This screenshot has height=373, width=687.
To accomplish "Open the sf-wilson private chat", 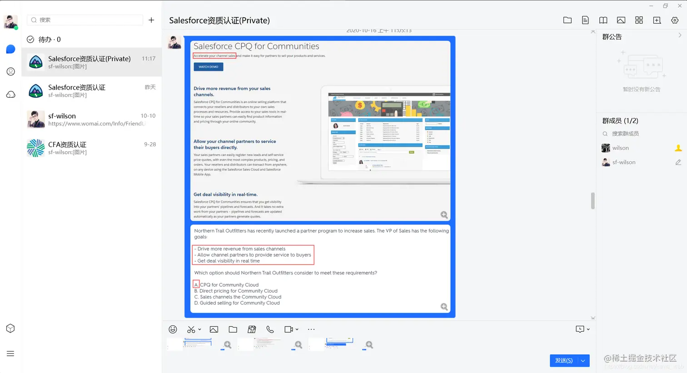I will click(x=92, y=119).
